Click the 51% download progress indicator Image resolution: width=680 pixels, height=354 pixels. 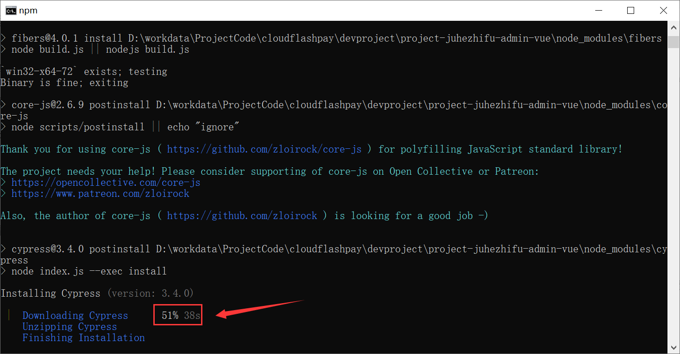170,315
